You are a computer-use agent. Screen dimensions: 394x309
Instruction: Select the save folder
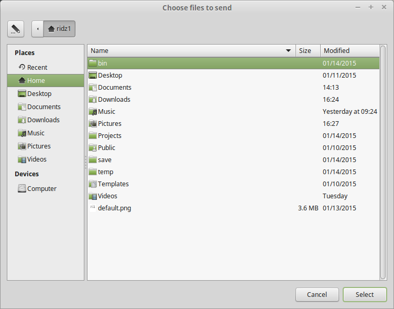(234, 160)
